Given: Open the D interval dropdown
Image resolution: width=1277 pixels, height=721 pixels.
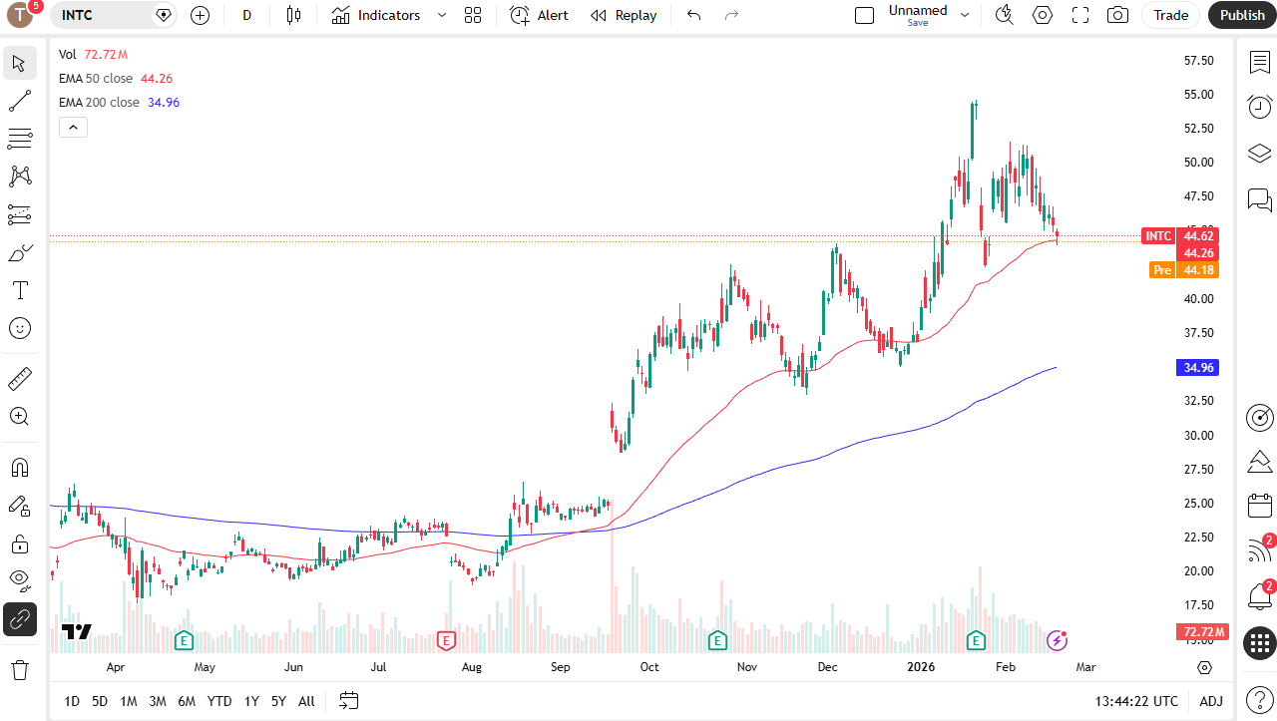Looking at the screenshot, I should 247,15.
